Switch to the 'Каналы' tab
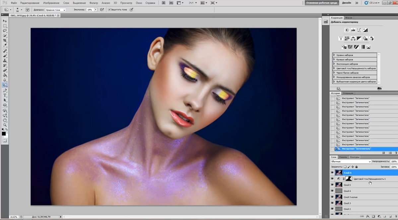Viewport: 398px width, 220px height. click(x=343, y=157)
